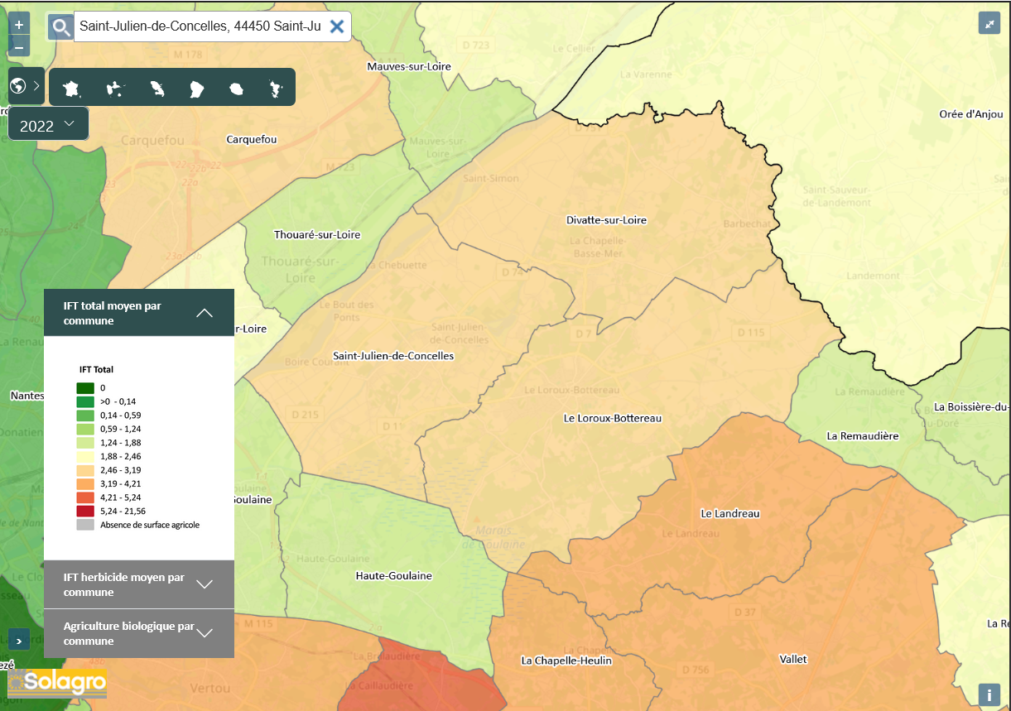Open the 2022 year dropdown
The image size is (1011, 711).
pyautogui.click(x=48, y=125)
